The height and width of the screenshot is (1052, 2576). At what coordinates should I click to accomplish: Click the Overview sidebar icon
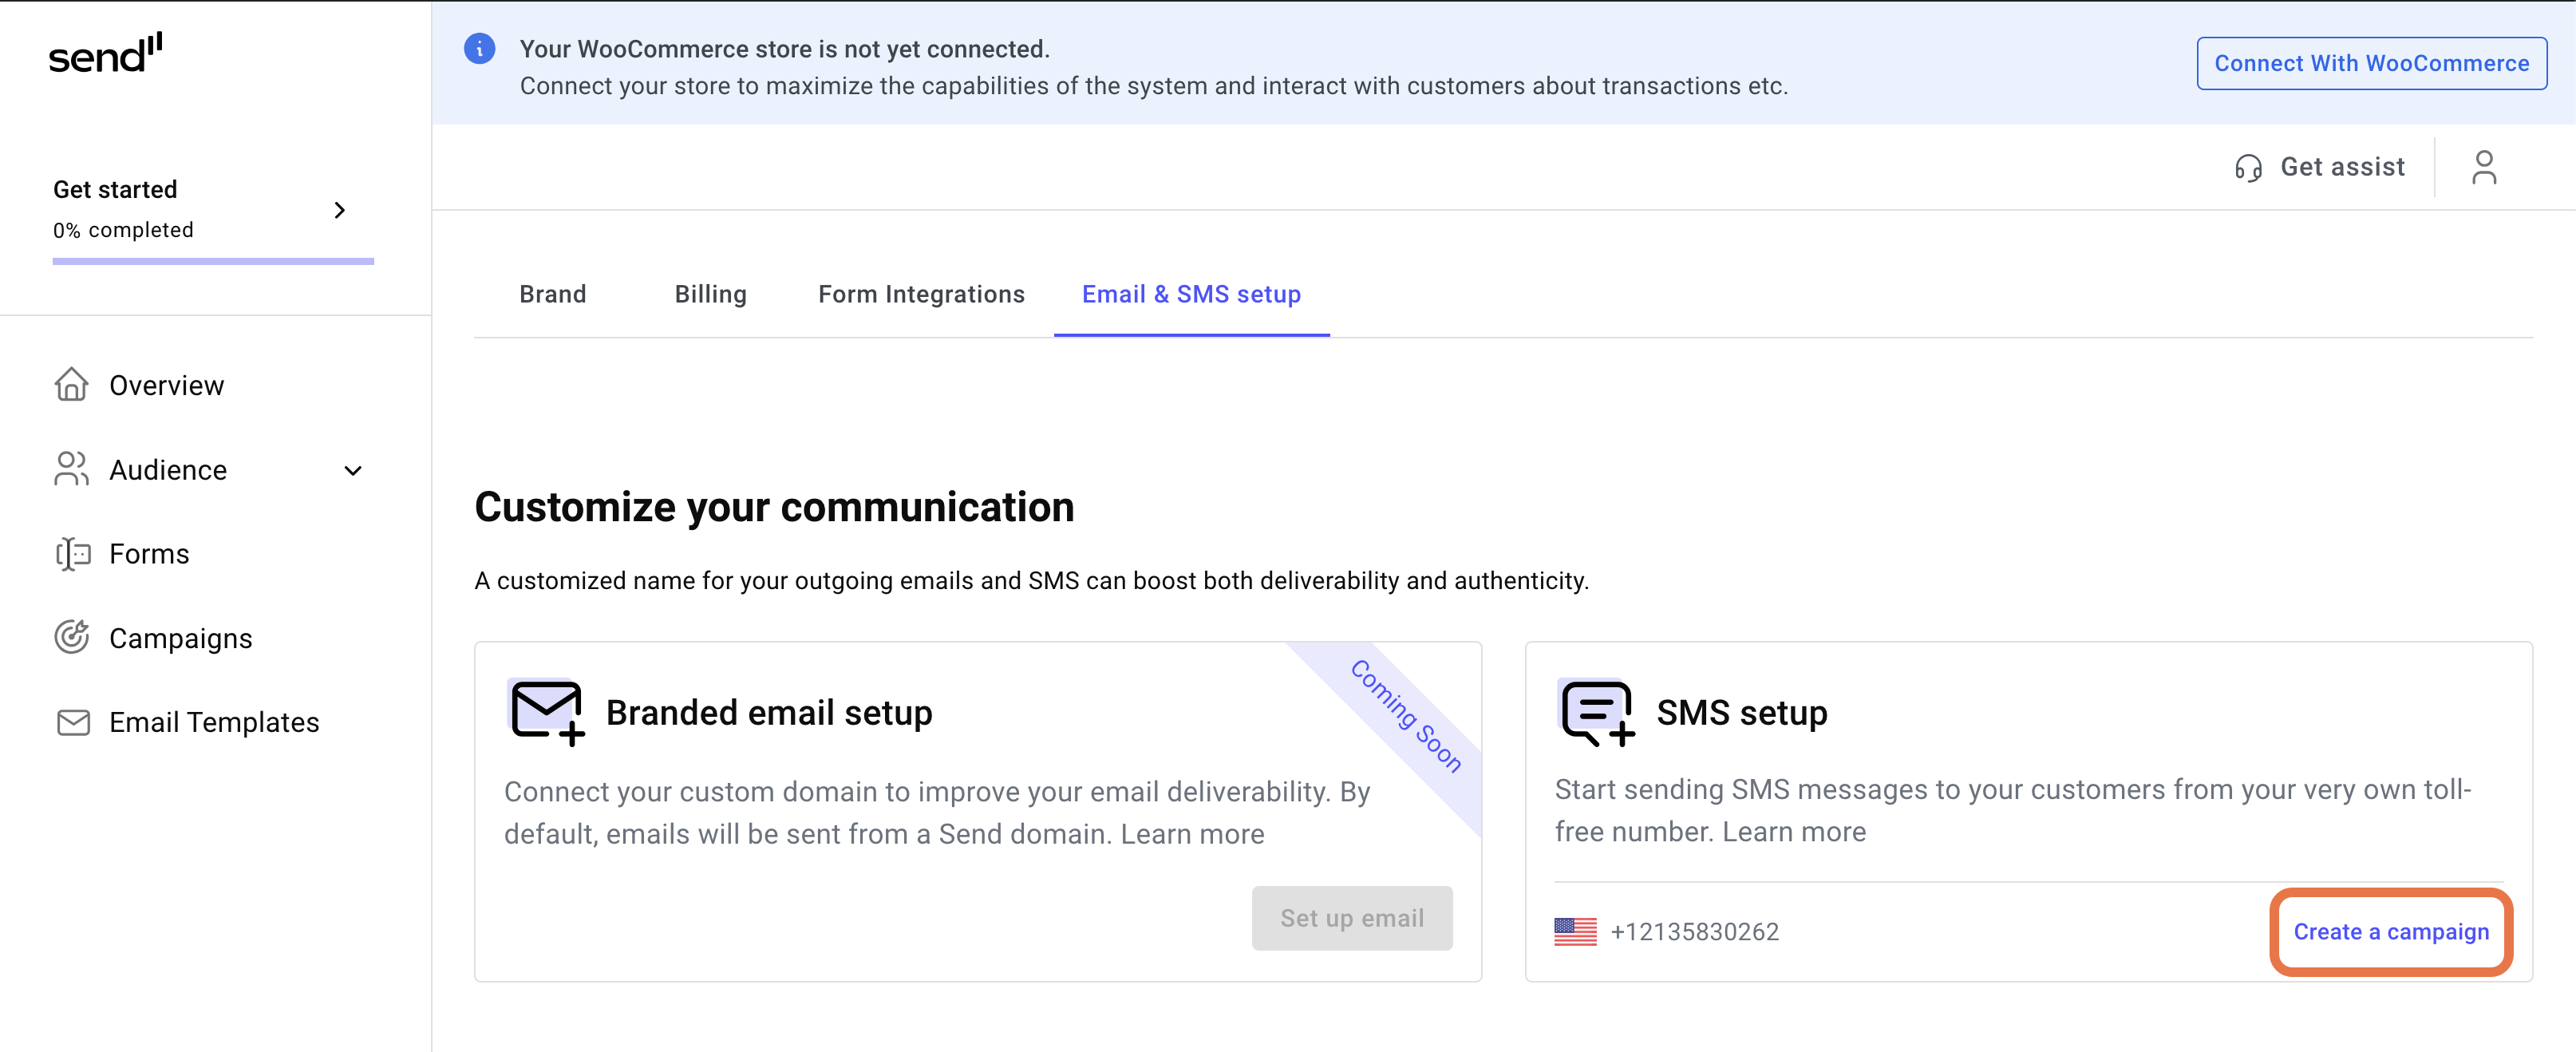[71, 385]
